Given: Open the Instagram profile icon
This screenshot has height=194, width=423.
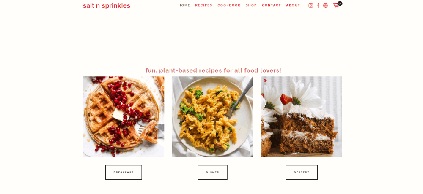Looking at the screenshot, I should pyautogui.click(x=311, y=5).
